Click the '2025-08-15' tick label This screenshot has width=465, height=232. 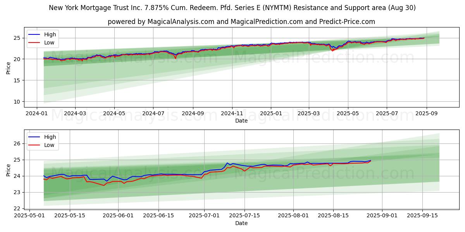point(333,216)
